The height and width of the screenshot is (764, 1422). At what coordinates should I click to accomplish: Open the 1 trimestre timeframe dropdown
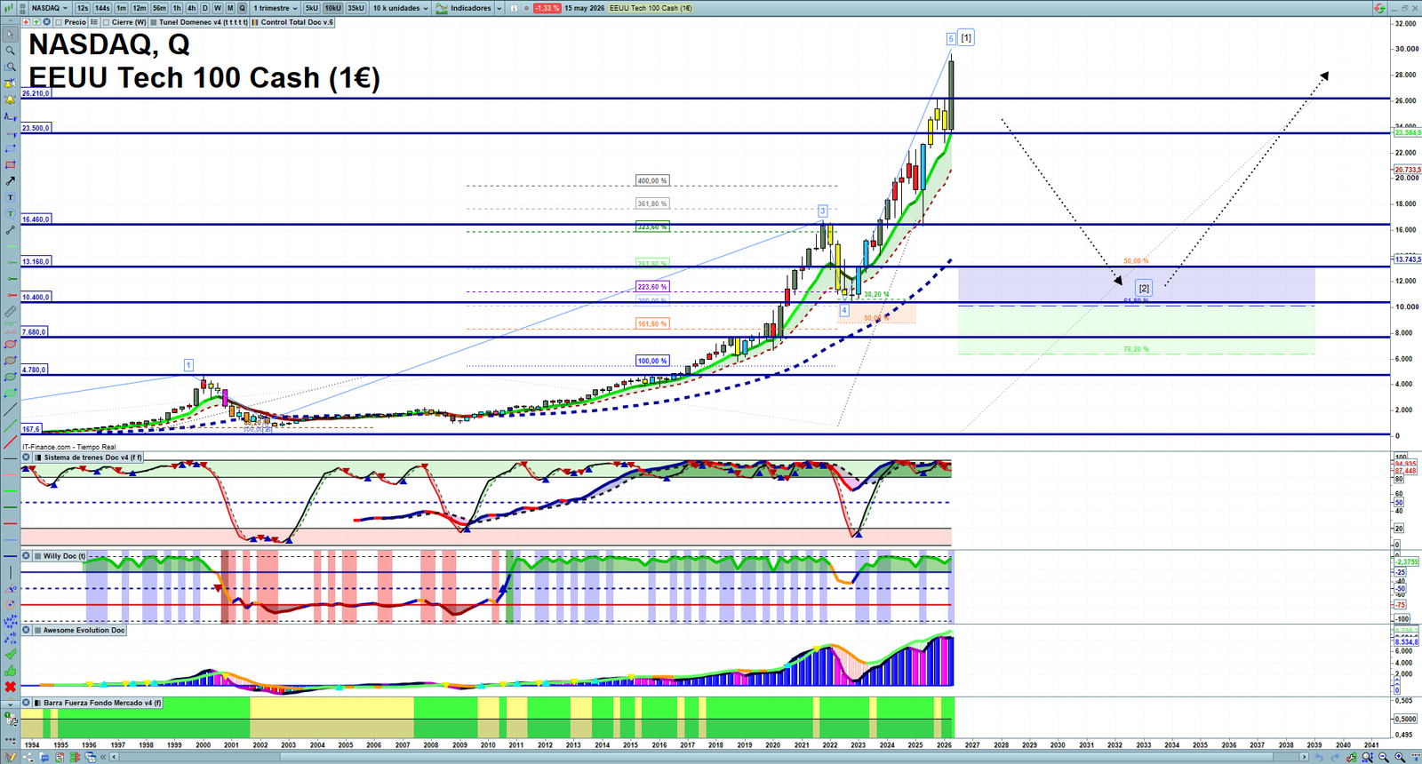point(276,8)
